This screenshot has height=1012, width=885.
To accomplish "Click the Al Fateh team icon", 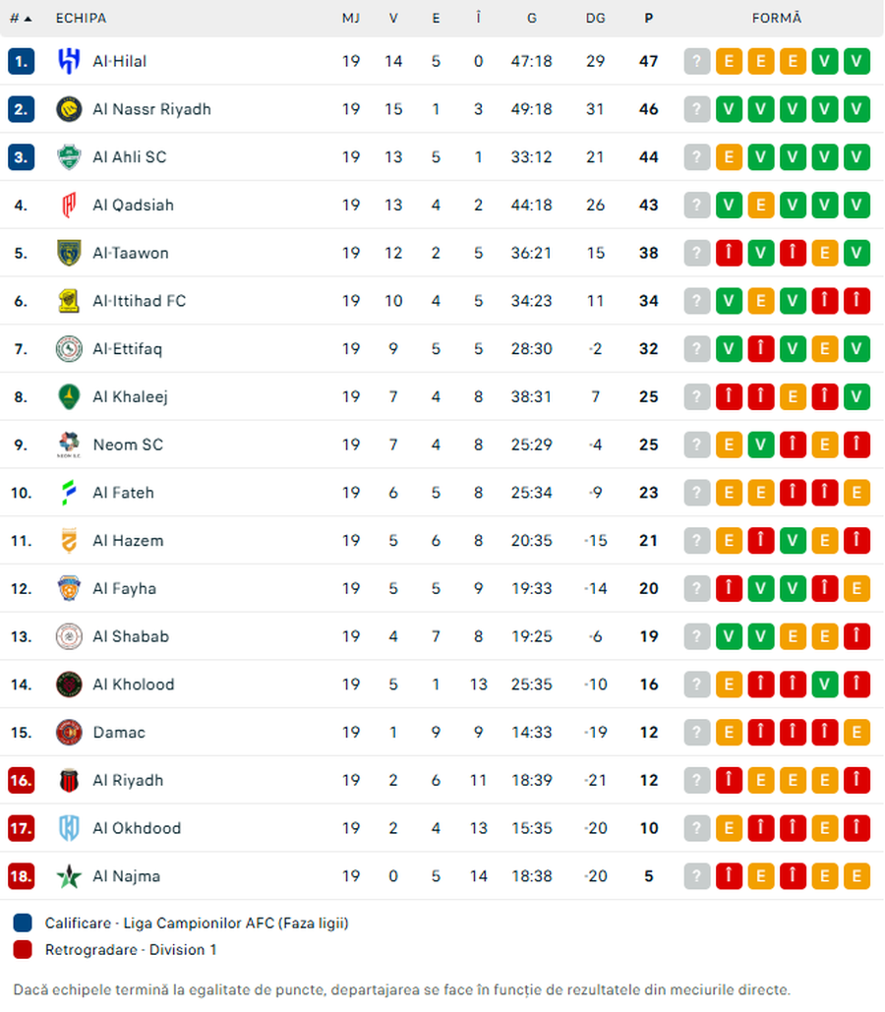I will tap(69, 493).
